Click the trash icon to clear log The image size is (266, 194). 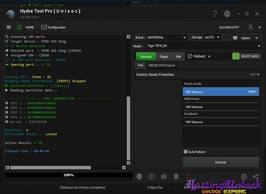(176, 176)
